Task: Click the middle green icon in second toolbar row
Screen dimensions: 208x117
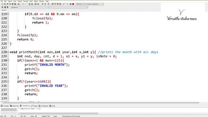Action: [5, 7]
